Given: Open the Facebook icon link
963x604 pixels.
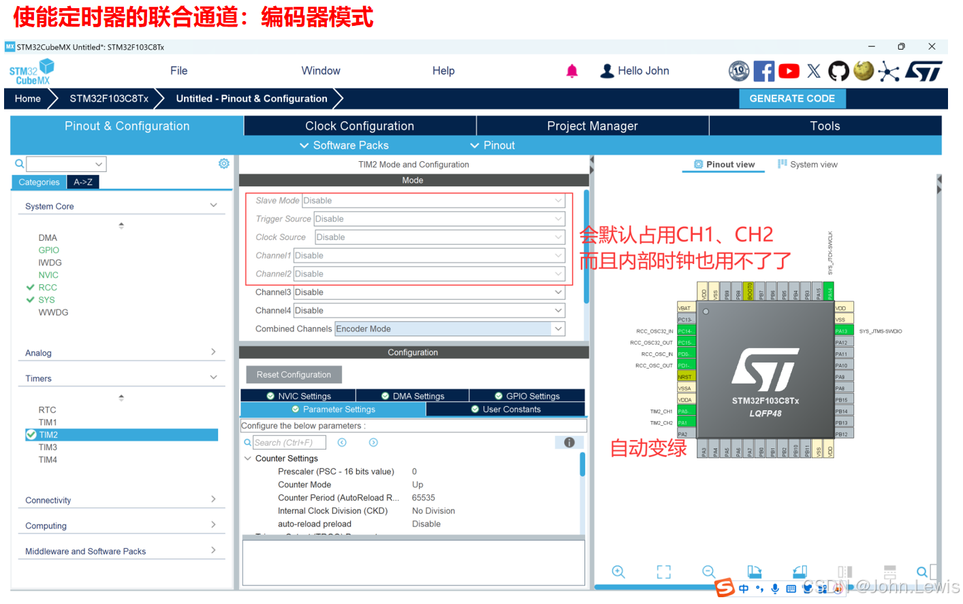Looking at the screenshot, I should 764,71.
